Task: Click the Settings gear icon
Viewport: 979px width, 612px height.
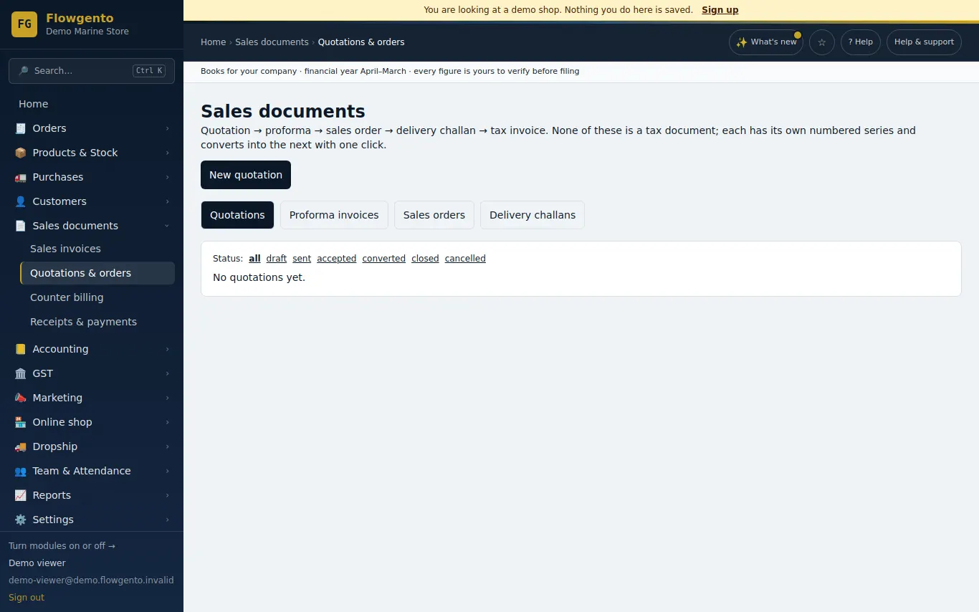Action: coord(20,520)
